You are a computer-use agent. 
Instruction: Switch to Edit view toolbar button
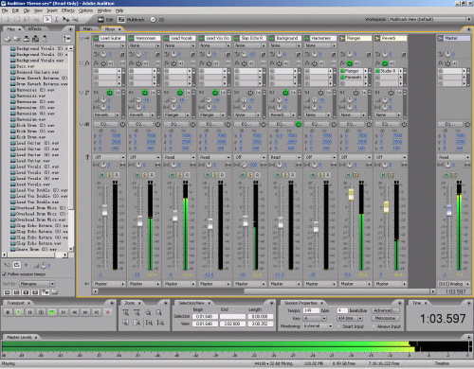coord(105,20)
